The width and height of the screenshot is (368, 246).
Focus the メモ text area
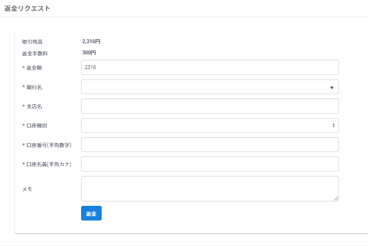[x=210, y=188]
